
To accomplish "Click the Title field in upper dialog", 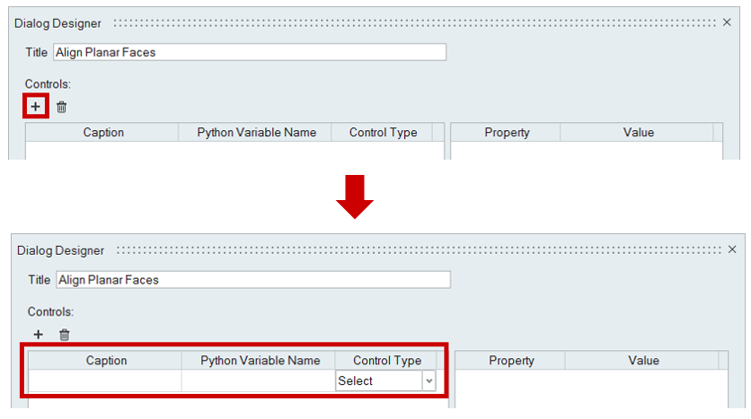I will (x=249, y=52).
